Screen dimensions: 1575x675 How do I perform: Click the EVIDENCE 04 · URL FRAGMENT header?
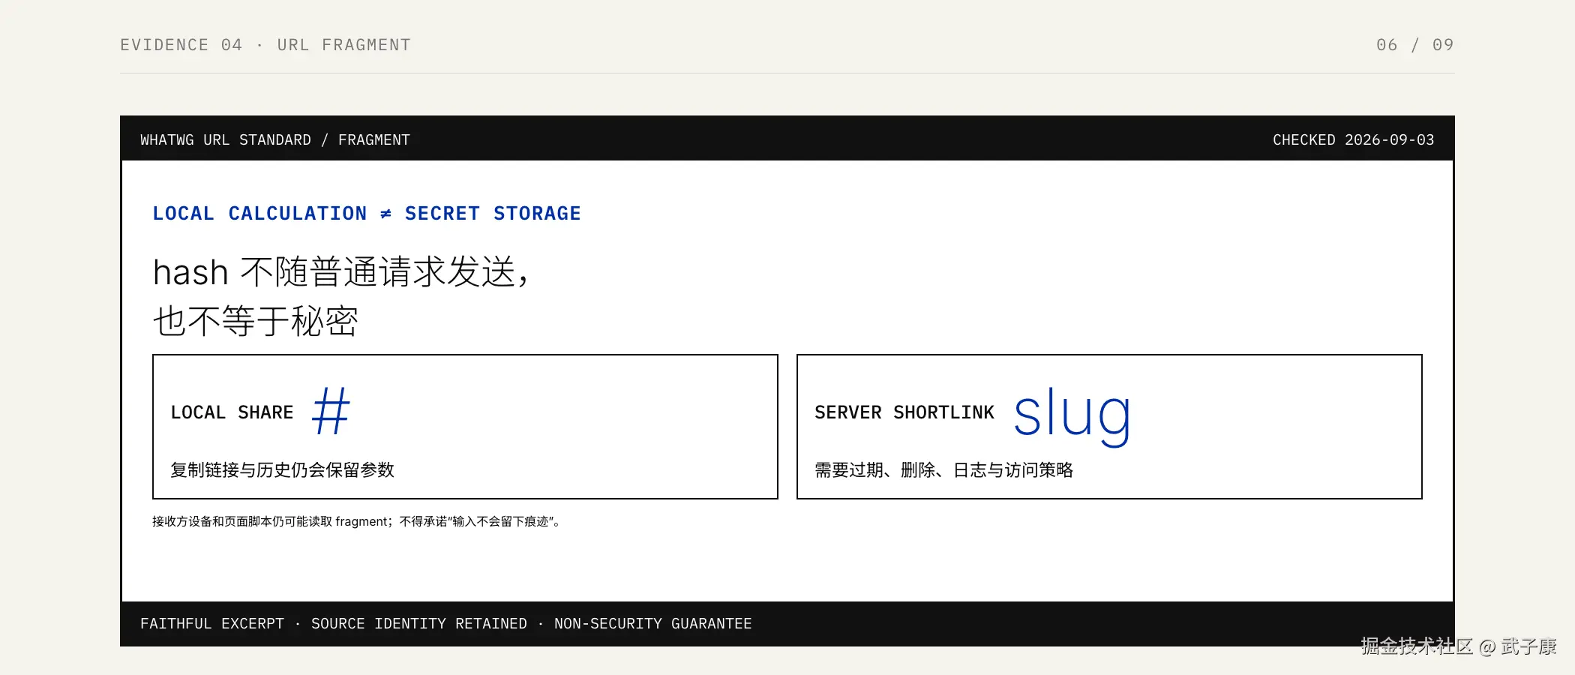265,45
